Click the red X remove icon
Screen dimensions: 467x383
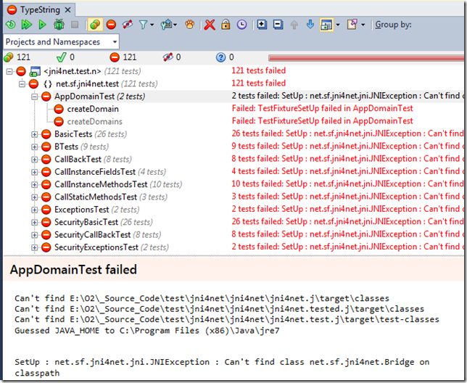[x=210, y=25]
